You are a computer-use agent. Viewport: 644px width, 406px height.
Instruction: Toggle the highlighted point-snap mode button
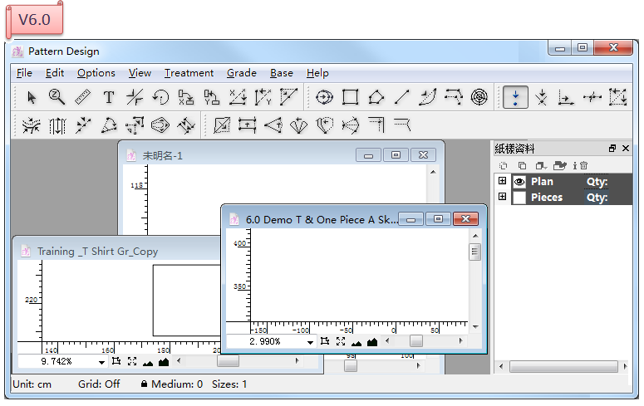coord(515,97)
